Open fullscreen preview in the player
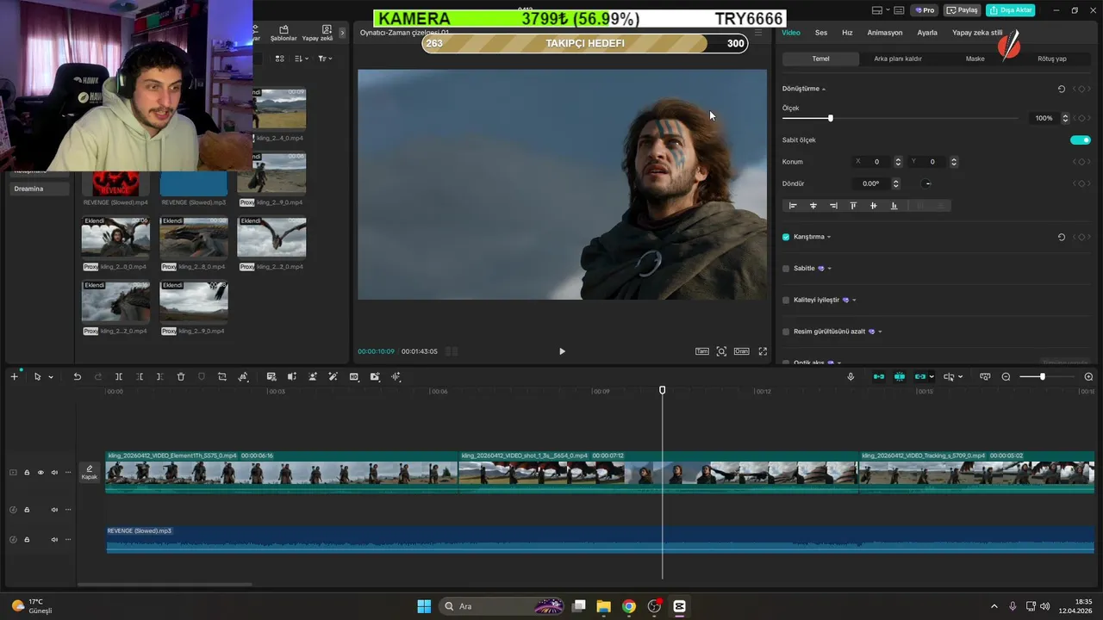 [x=763, y=351]
